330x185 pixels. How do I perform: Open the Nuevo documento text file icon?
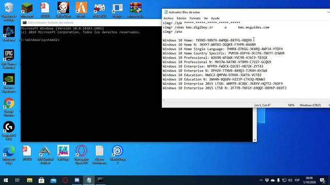[100, 154]
